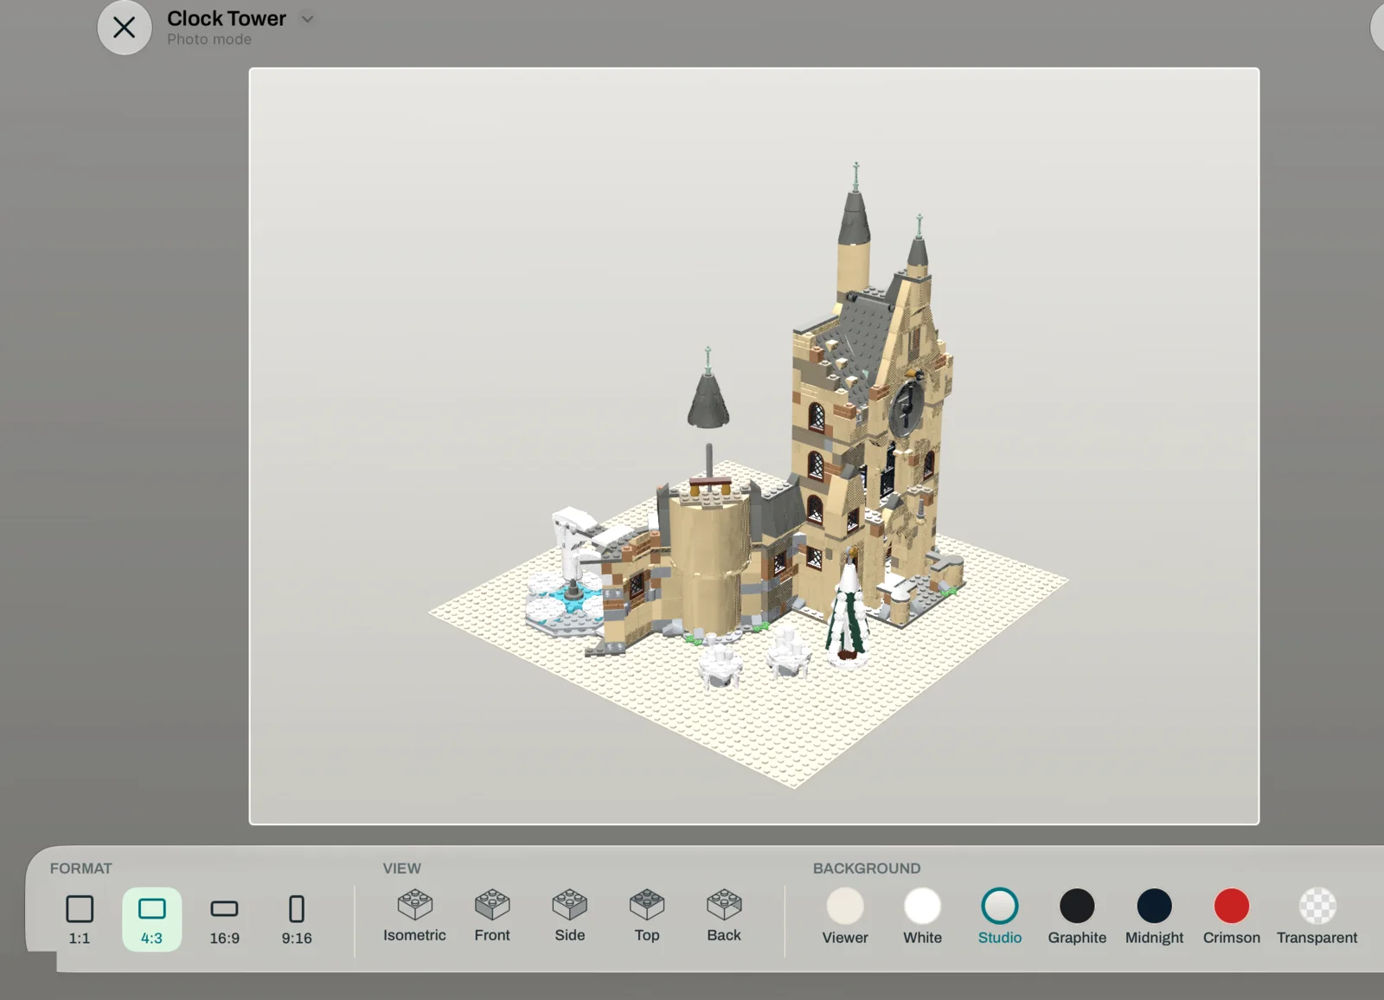Choose 16:9 widescreen format
Viewport: 1384px width, 1000px height.
pos(224,920)
